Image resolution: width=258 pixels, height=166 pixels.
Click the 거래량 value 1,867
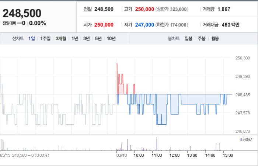224,9
